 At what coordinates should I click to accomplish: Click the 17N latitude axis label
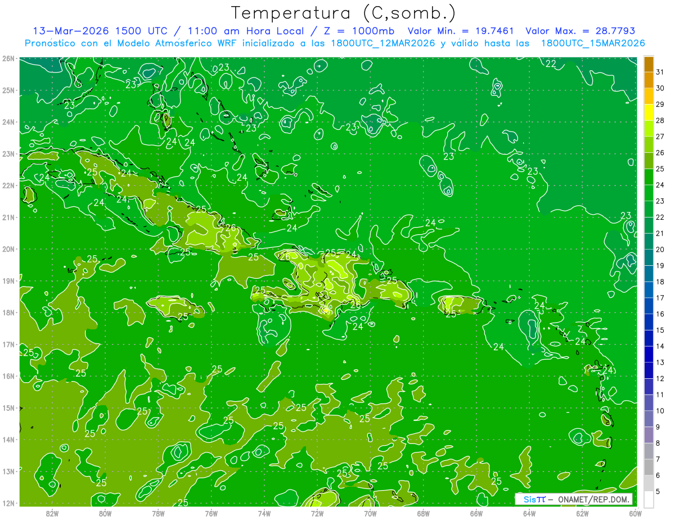click(x=8, y=344)
